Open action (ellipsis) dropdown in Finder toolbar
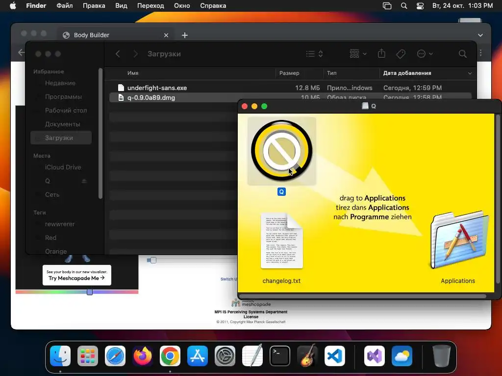The image size is (502, 376). [425, 54]
